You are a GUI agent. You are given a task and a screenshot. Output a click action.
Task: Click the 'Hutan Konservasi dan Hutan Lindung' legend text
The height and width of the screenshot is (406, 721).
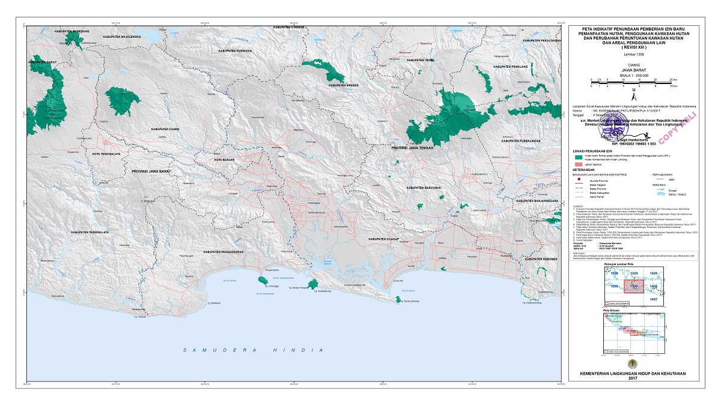(x=606, y=160)
